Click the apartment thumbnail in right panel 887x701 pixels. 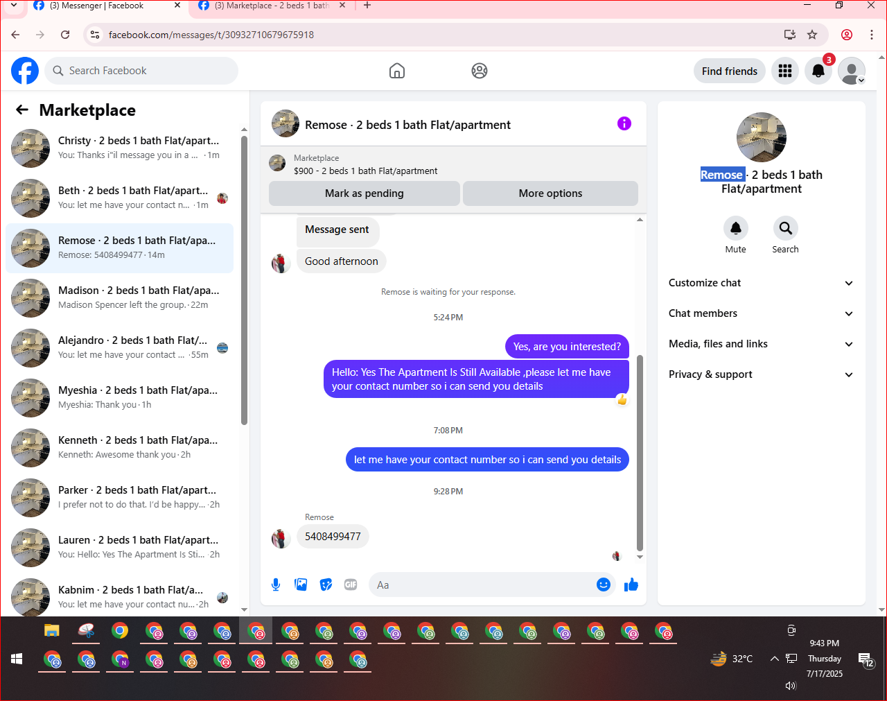[762, 137]
